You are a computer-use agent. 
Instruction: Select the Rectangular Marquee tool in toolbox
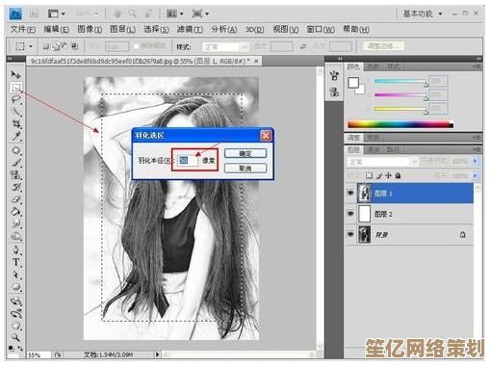[x=16, y=87]
